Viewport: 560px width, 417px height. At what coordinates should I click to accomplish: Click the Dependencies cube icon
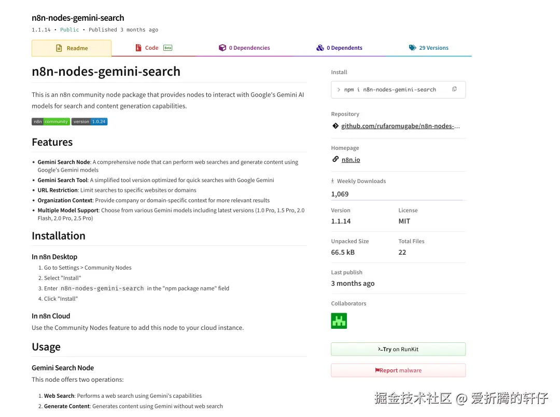(x=222, y=48)
